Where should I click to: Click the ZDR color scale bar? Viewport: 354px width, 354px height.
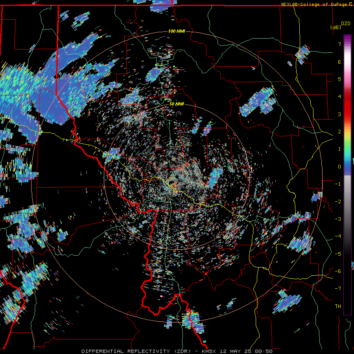[x=347, y=175]
